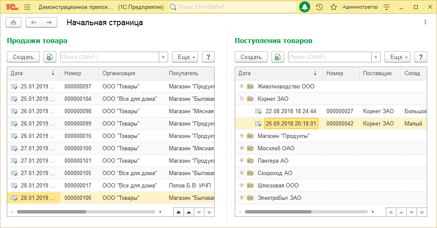
Task: Jump to first row in Продажи товара
Action: 179,212
